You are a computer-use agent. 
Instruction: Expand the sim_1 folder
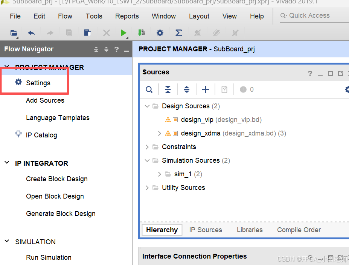point(159,174)
